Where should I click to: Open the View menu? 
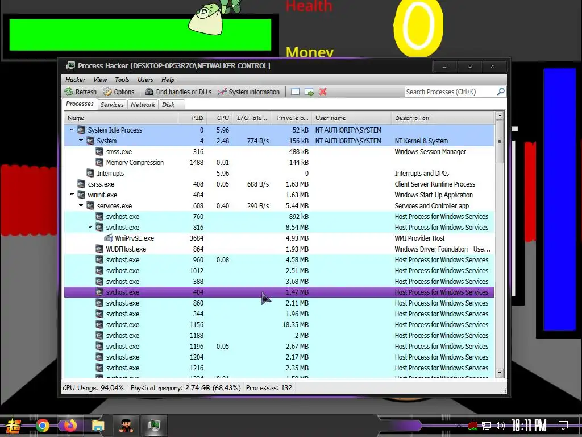(100, 80)
